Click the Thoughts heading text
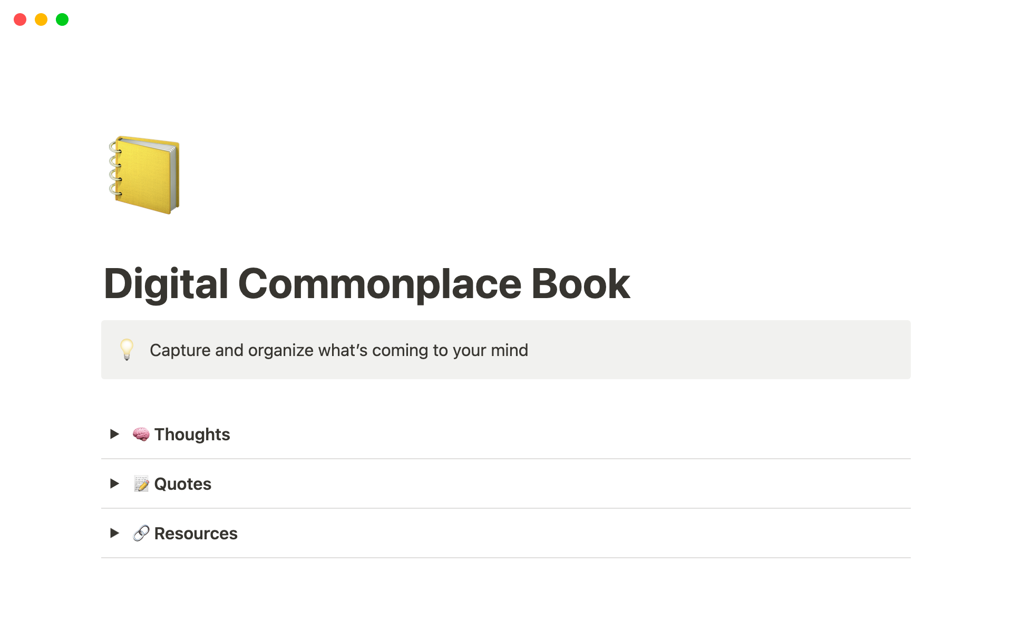Viewport: 1012px width, 632px height. click(x=192, y=434)
